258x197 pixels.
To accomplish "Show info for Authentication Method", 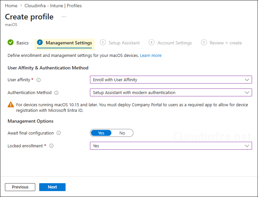I will tap(56, 93).
